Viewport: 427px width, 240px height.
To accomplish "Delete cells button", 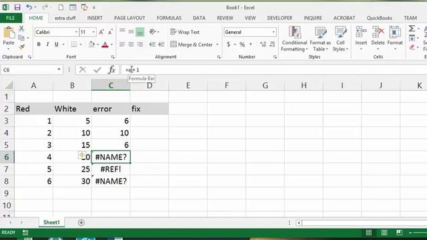I will [378, 39].
